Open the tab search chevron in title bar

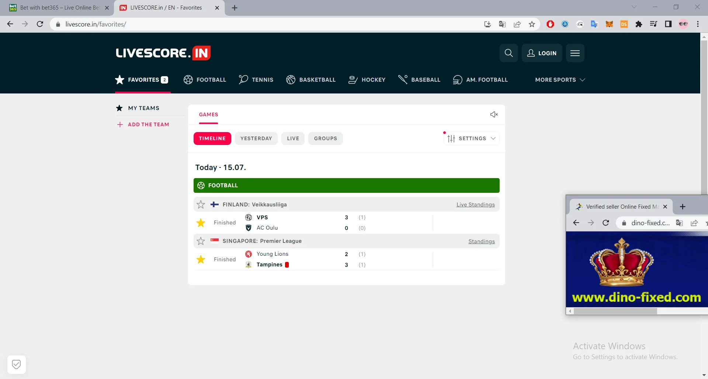[x=634, y=7]
